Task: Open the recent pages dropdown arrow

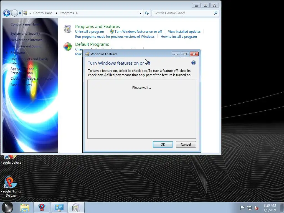Action: point(20,13)
